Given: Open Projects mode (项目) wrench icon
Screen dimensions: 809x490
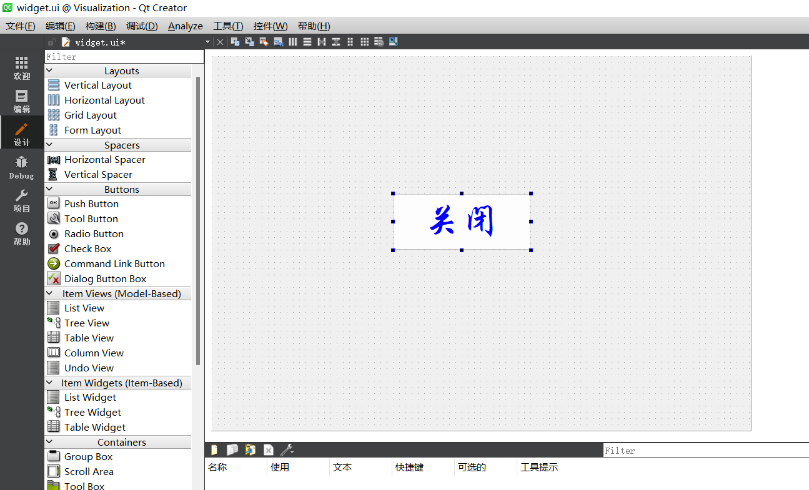Looking at the screenshot, I should [x=22, y=200].
